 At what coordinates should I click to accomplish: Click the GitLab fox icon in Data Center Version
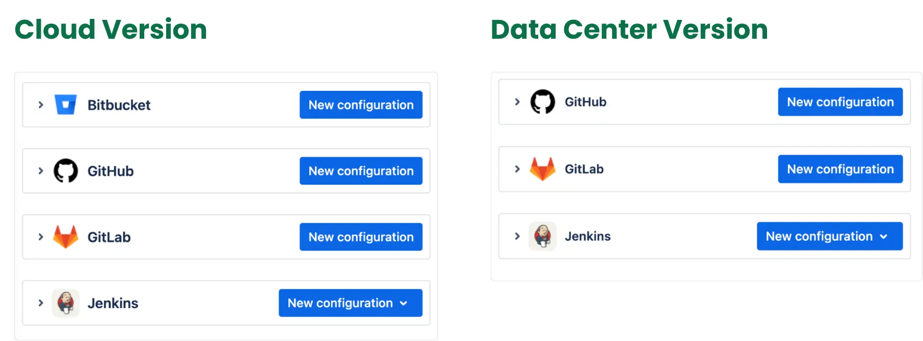[x=542, y=169]
